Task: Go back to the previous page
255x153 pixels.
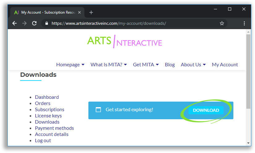Action: point(15,23)
